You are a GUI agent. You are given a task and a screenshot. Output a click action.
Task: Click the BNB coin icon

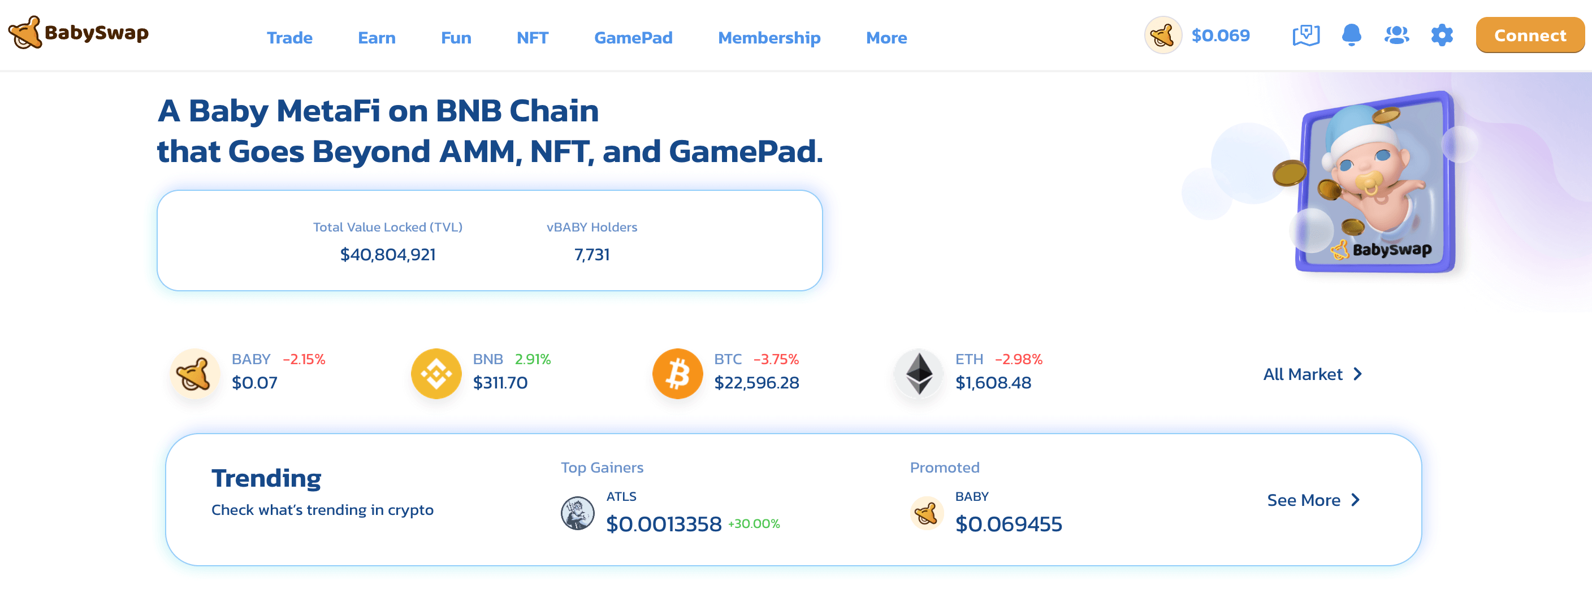tap(436, 374)
